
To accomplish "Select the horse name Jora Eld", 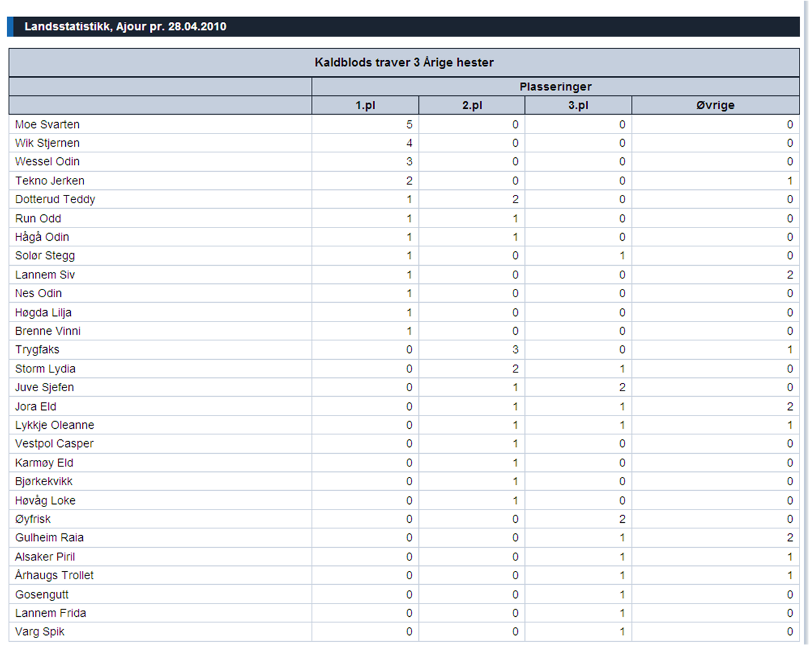I will pos(36,406).
